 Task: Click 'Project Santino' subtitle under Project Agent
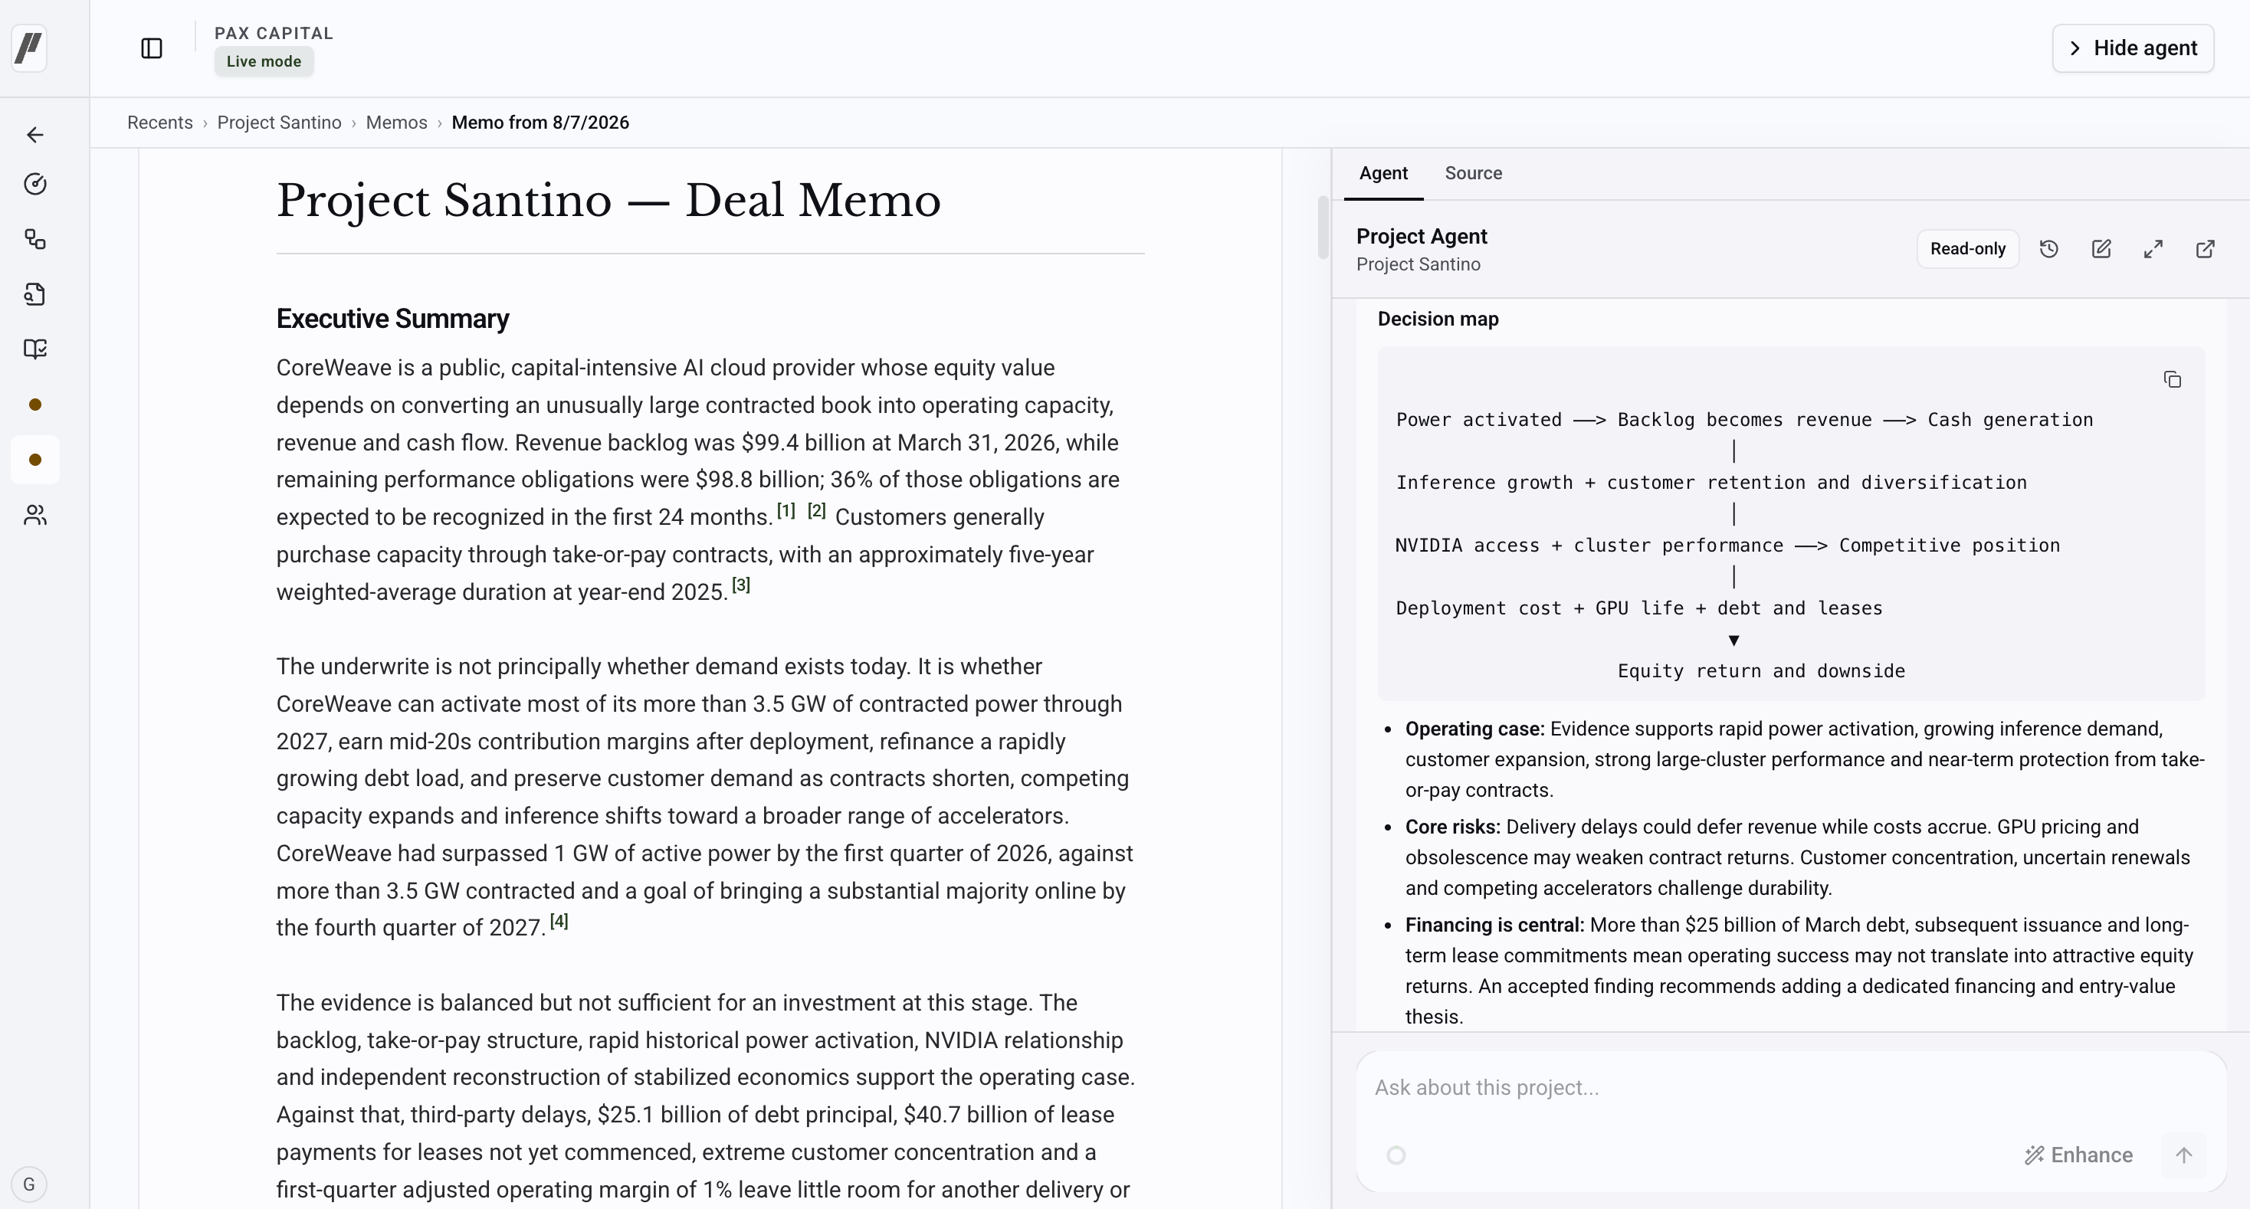[x=1418, y=264]
